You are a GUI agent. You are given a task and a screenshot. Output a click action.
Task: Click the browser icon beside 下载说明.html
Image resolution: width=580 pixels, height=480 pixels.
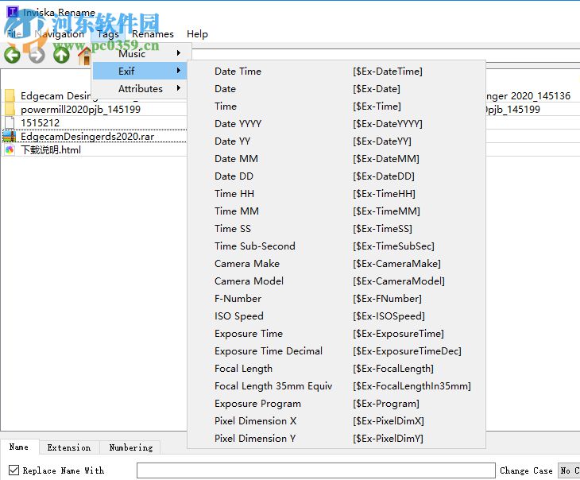tap(10, 150)
